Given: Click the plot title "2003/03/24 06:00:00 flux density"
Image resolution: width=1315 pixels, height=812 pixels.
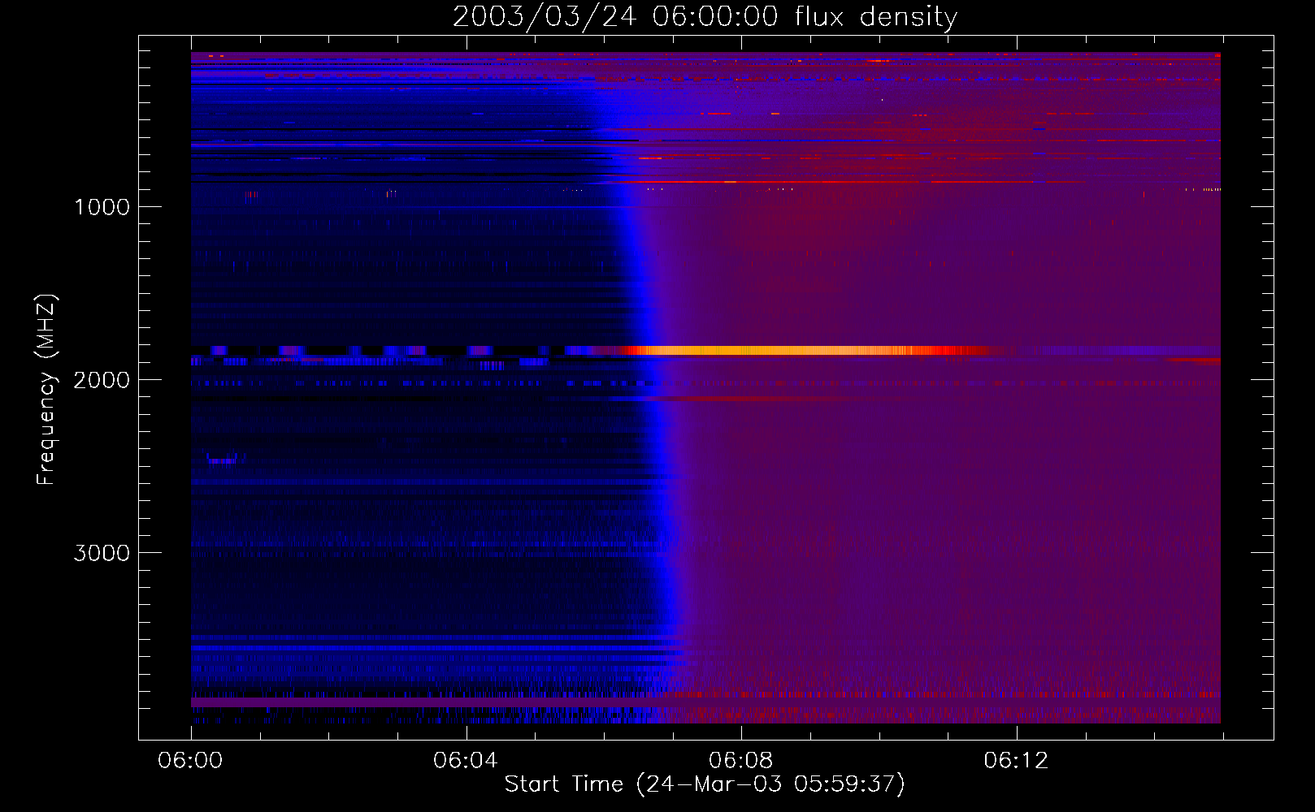Looking at the screenshot, I should pos(705,17).
